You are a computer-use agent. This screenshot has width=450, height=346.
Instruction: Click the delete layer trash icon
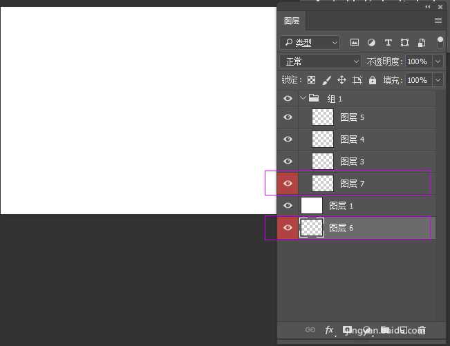pyautogui.click(x=422, y=330)
